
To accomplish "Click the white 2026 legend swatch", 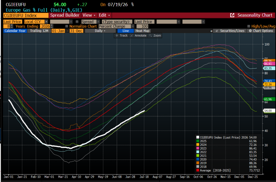I will [x=198, y=137].
